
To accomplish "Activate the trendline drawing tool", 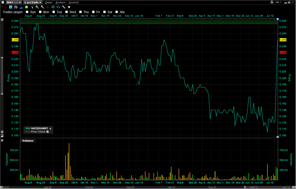I will pyautogui.click(x=32, y=7).
